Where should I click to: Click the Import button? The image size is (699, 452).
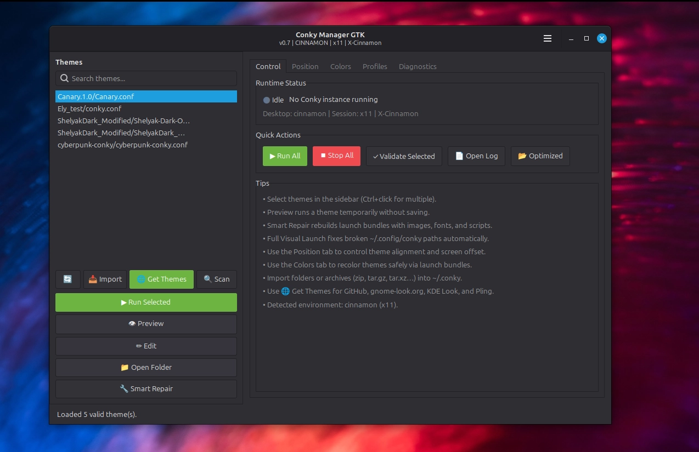point(105,279)
